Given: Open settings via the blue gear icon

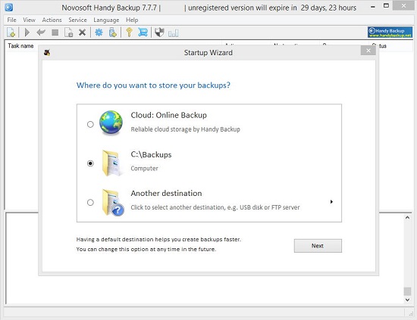Looking at the screenshot, I should tap(99, 33).
